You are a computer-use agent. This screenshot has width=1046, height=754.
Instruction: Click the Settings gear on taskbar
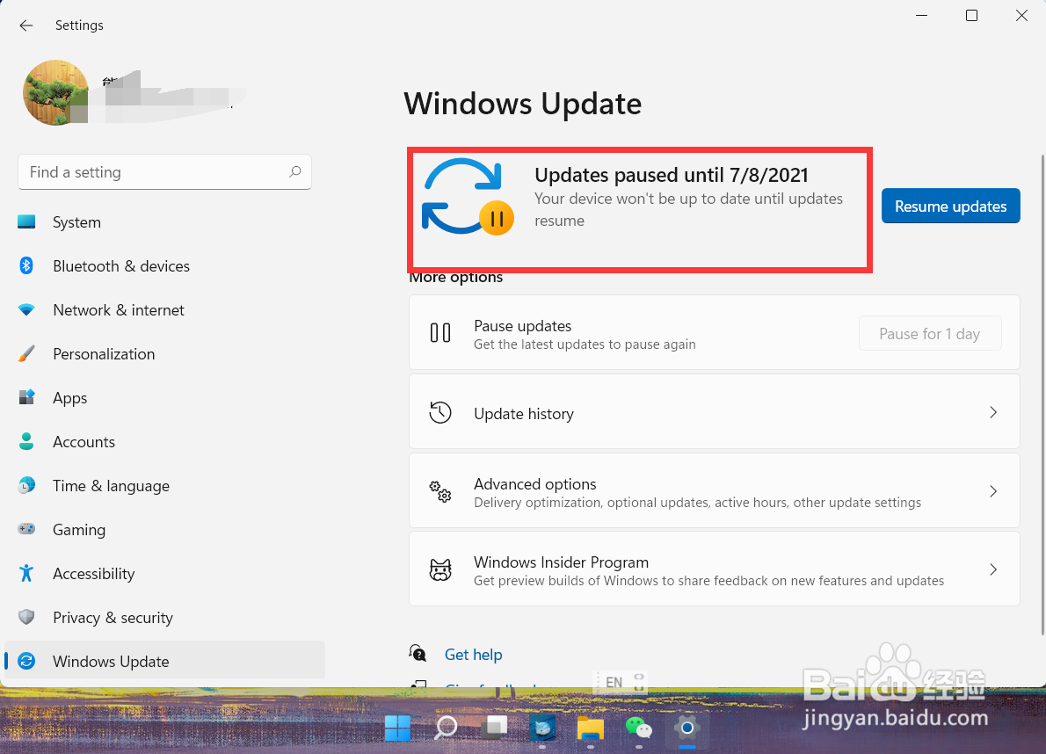click(686, 728)
